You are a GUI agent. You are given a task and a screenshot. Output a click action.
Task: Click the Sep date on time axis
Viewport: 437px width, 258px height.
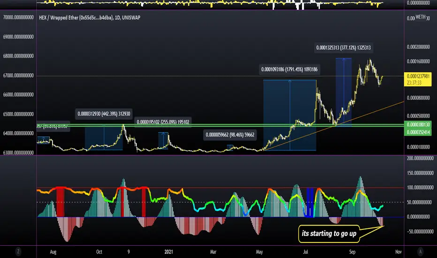coord(352,252)
